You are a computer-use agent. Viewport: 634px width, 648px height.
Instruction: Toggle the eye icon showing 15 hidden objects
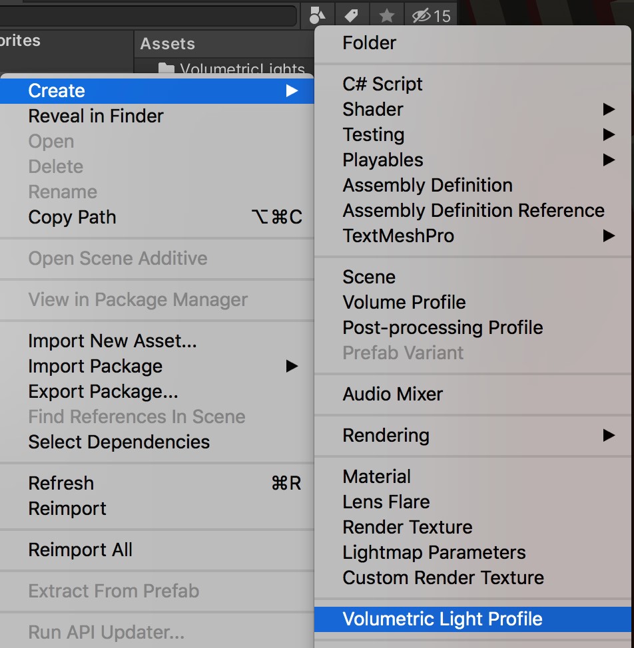tap(430, 15)
